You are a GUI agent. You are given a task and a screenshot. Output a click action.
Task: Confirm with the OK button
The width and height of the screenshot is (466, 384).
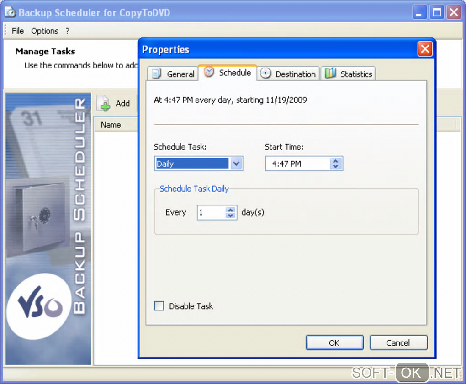(x=334, y=343)
